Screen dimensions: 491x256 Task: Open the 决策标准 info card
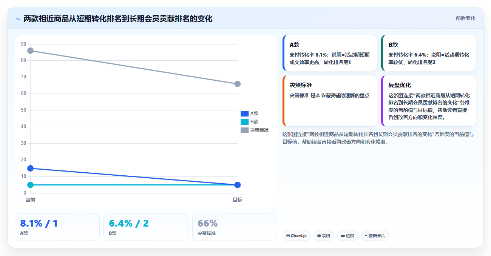[330, 101]
